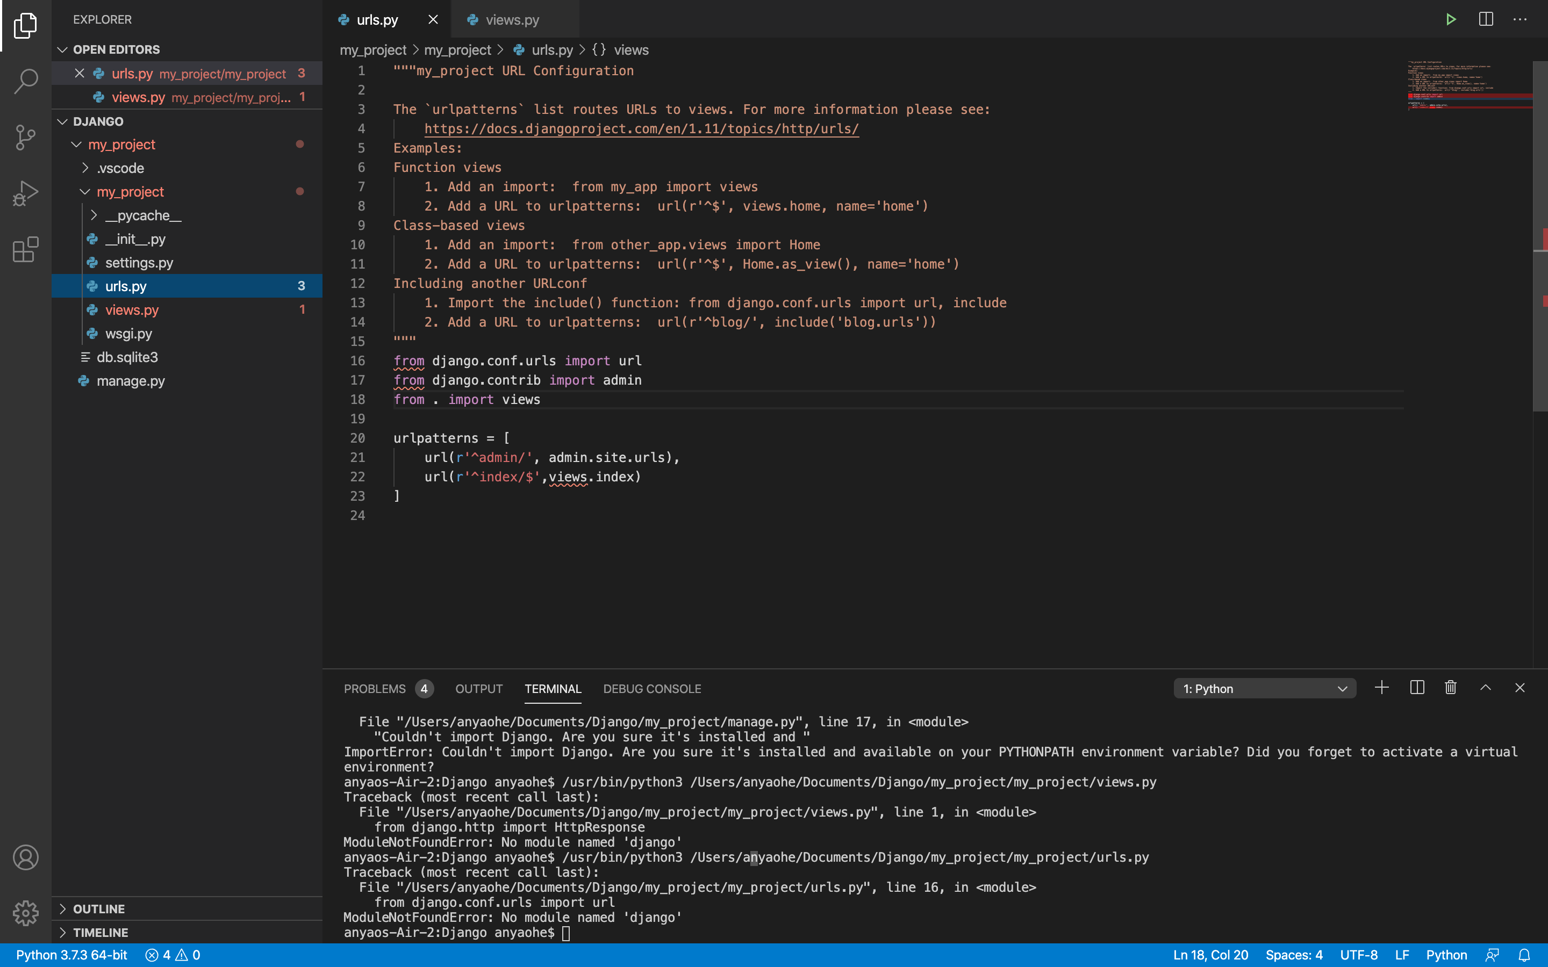Image resolution: width=1548 pixels, height=967 pixels.
Task: Select urls.py in the explorer tree
Action: pos(187,286)
